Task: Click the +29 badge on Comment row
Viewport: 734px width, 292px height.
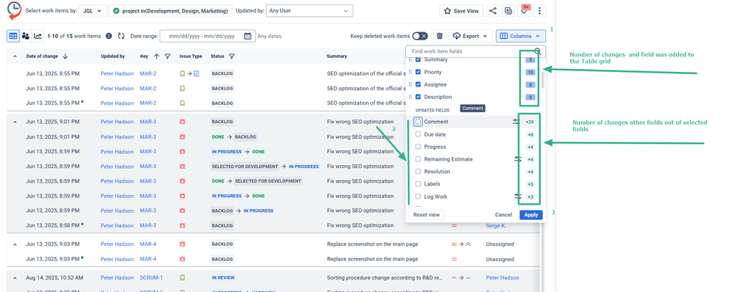Action: coord(530,122)
